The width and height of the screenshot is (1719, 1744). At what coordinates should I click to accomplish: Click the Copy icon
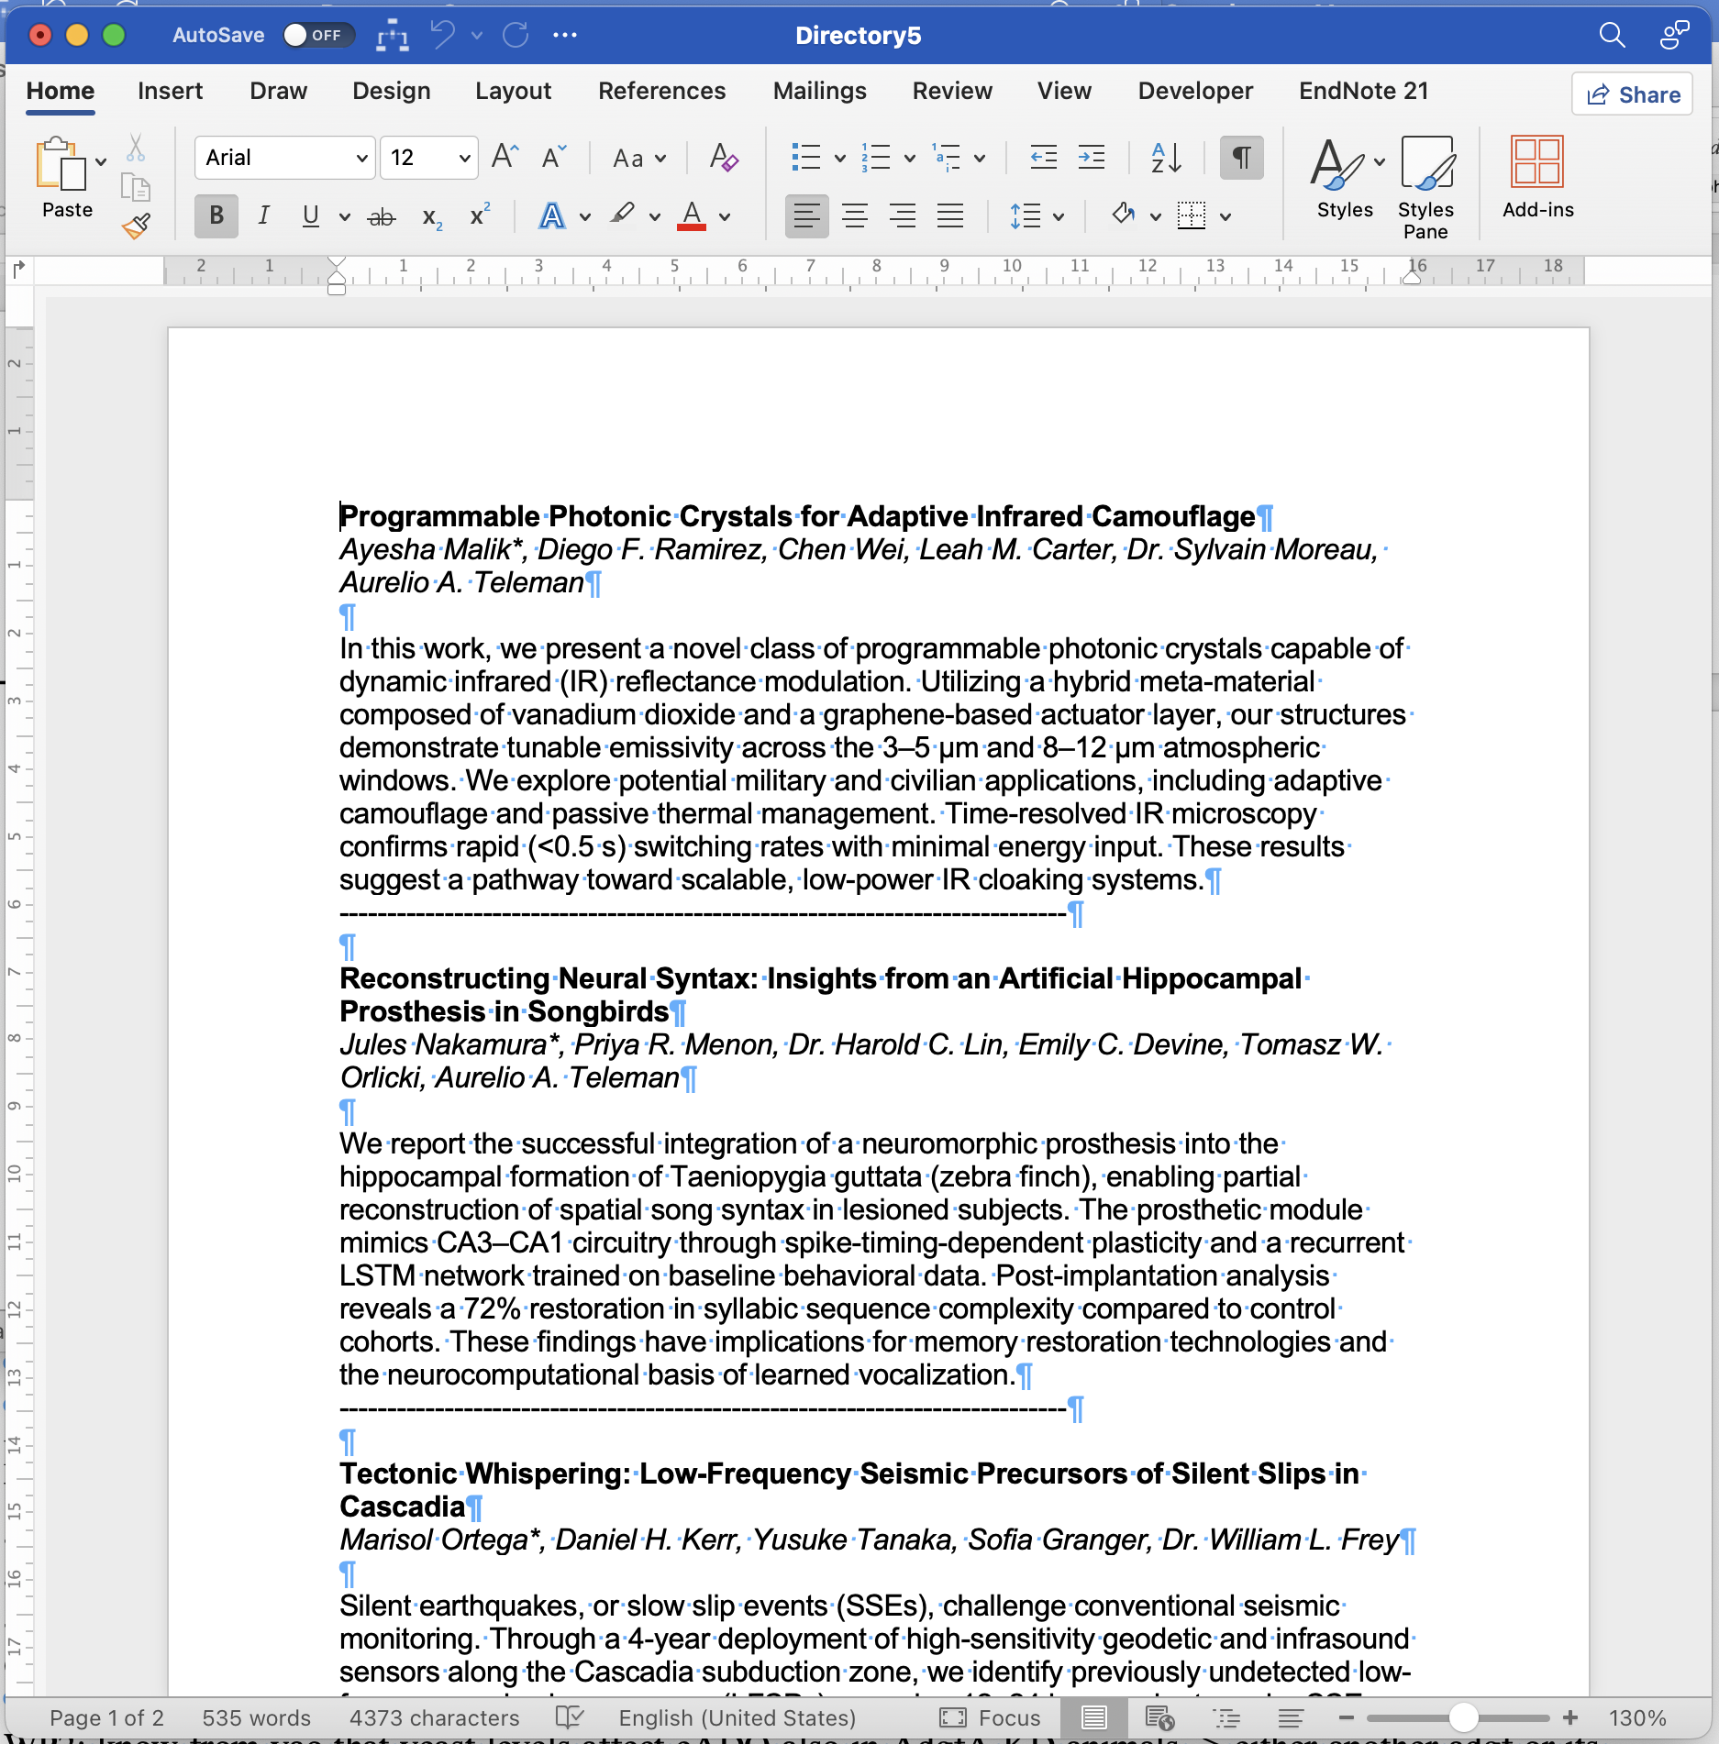136,187
